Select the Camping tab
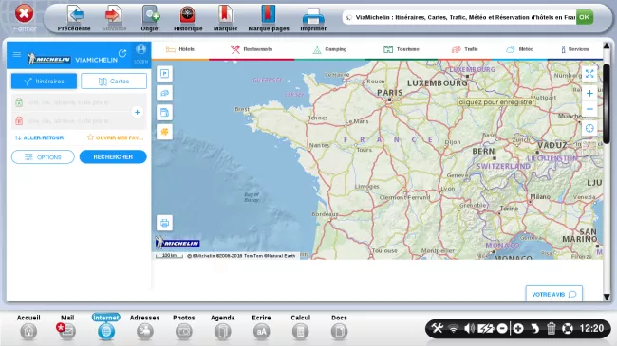 pos(329,49)
